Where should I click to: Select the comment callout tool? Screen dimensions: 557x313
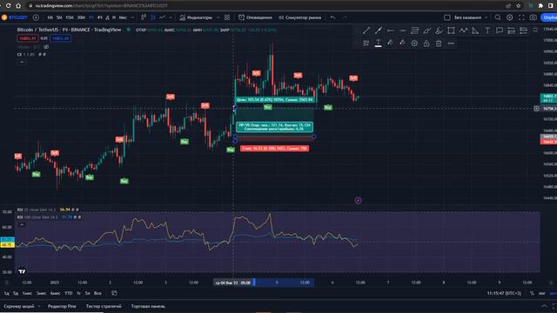click(x=500, y=31)
